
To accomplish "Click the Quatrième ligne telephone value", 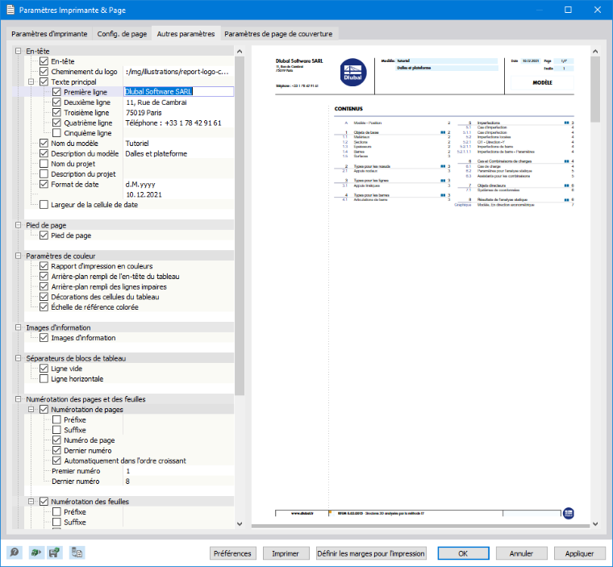I will tap(173, 123).
